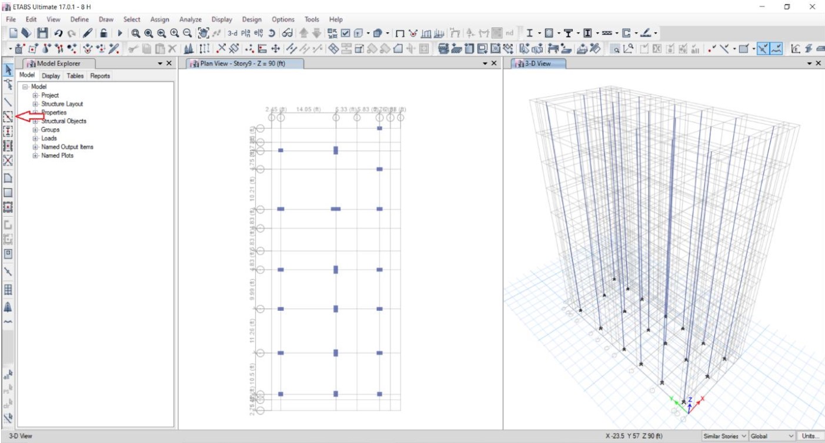Toggle the model lock/unlock icon
The width and height of the screenshot is (825, 443).
click(x=103, y=33)
